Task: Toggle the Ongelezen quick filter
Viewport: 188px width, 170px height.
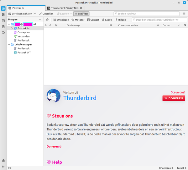Action: (x=61, y=20)
